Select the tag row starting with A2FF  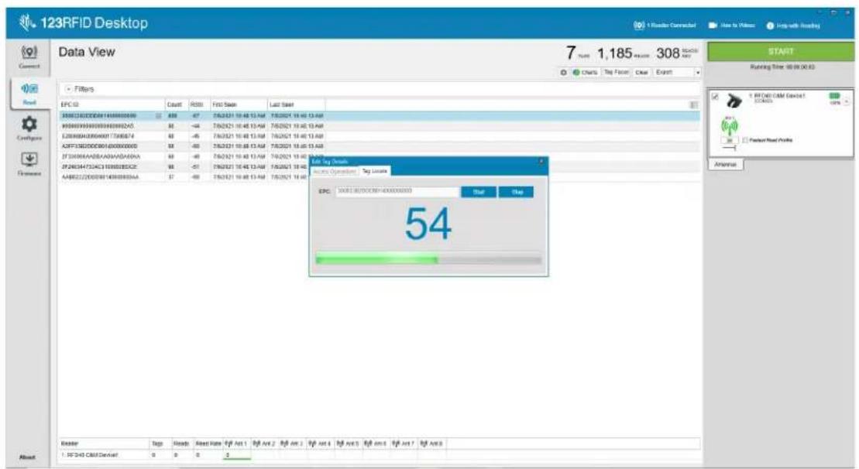379,147
